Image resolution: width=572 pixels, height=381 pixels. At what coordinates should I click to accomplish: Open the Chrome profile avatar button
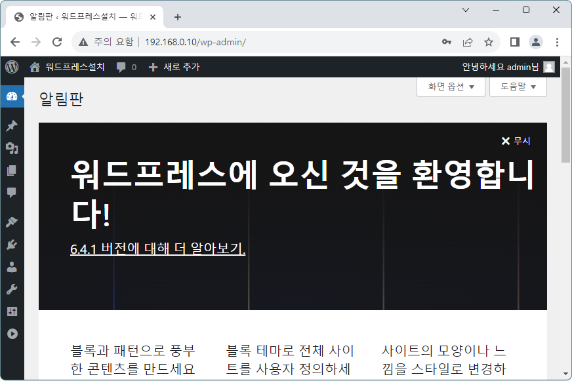(x=536, y=42)
